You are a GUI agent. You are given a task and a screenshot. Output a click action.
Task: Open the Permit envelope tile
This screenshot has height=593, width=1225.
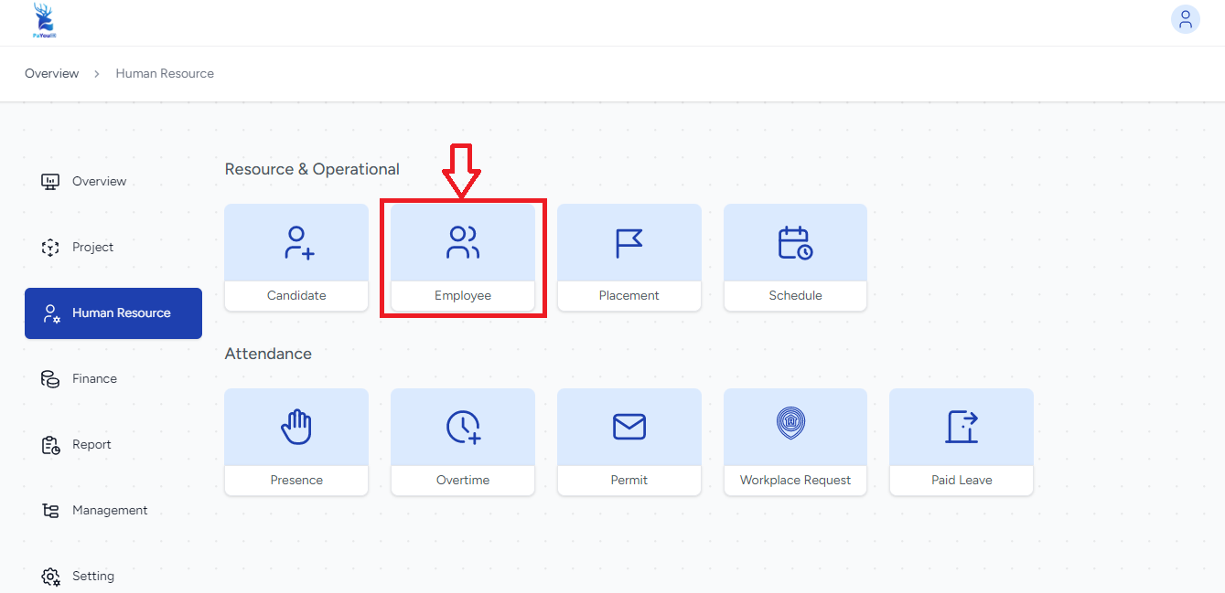tap(629, 442)
